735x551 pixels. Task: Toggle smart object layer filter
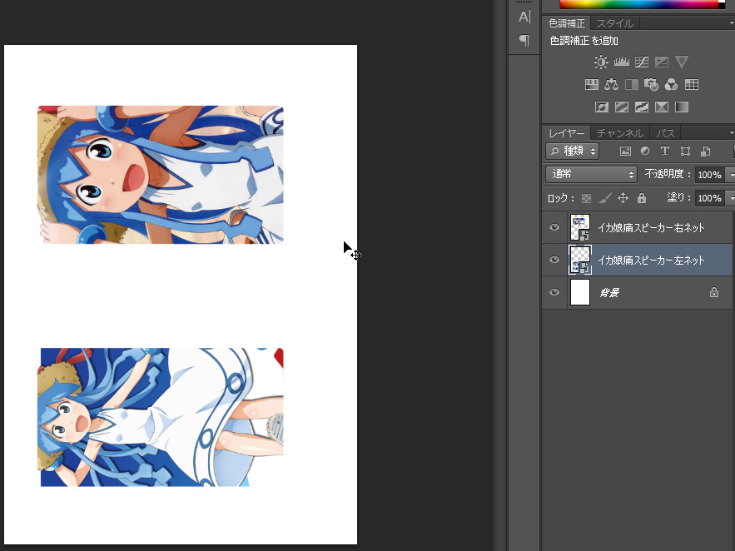click(x=705, y=151)
